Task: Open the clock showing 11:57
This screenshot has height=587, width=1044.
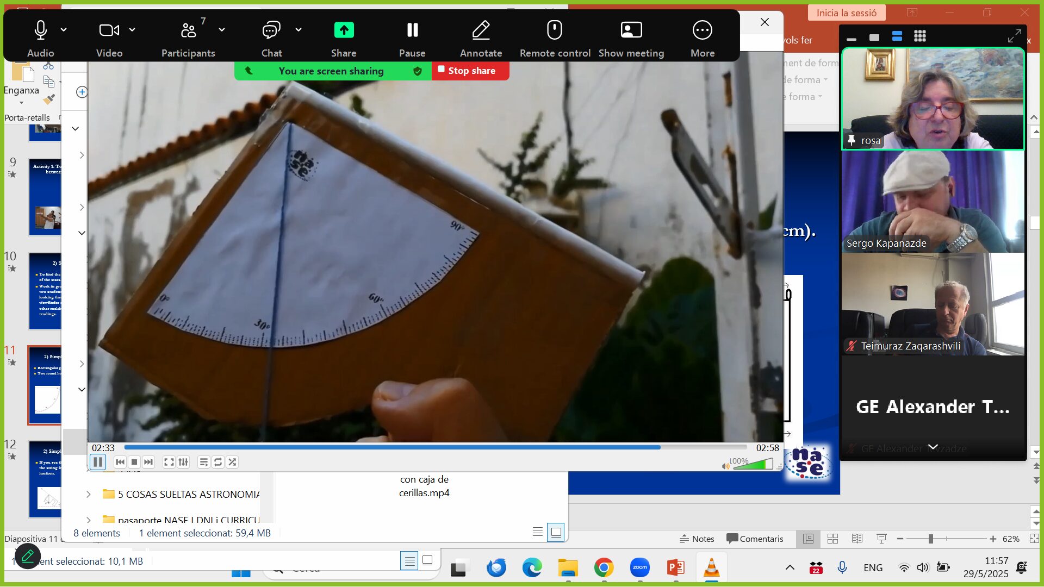Action: click(986, 567)
